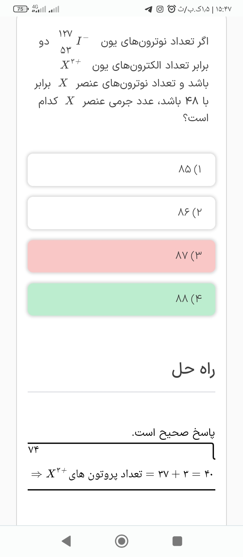The width and height of the screenshot is (243, 557).
Task: Open recent apps with square button
Action: coord(177,541)
